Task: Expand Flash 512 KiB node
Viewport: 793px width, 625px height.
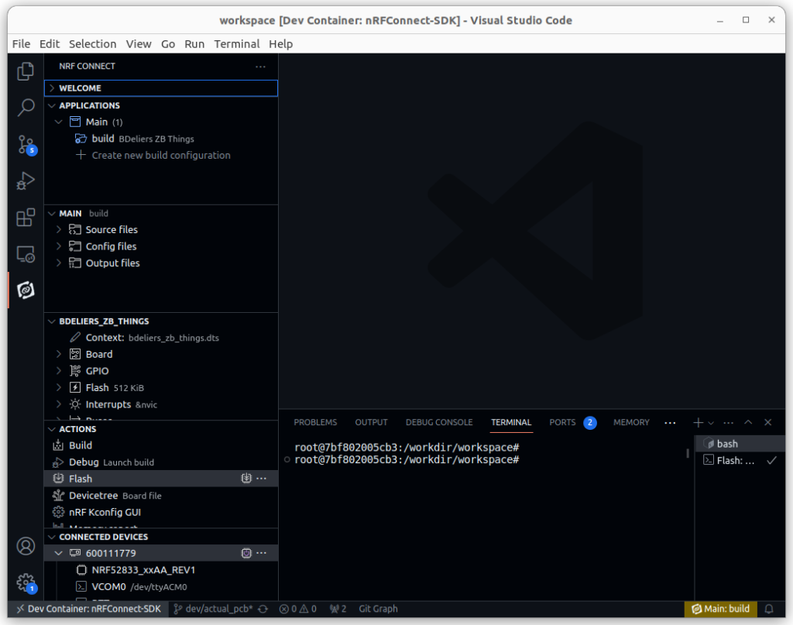Action: point(59,387)
